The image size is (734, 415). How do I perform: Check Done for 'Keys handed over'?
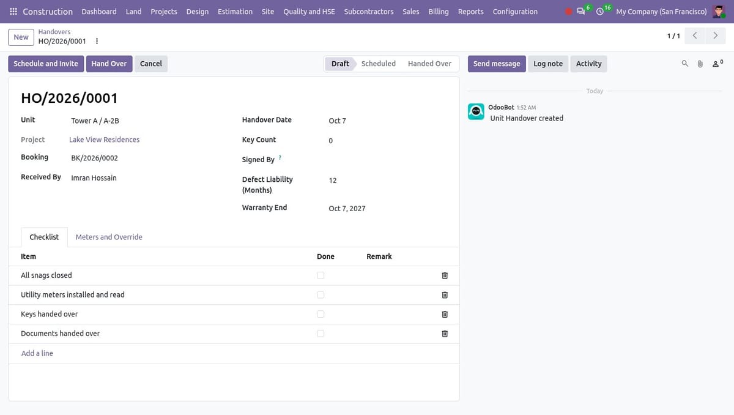point(321,314)
